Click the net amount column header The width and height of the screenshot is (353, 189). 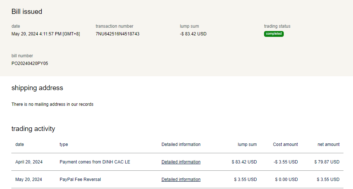click(328, 144)
